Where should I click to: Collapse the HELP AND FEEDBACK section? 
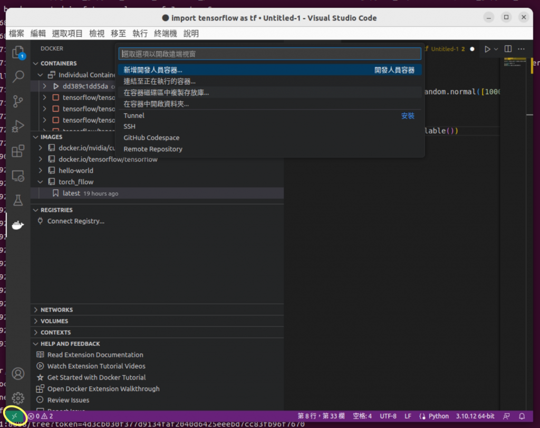click(36, 344)
